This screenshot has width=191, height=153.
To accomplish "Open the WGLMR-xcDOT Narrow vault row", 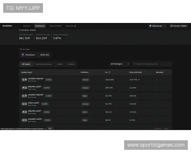I will tap(95, 88).
